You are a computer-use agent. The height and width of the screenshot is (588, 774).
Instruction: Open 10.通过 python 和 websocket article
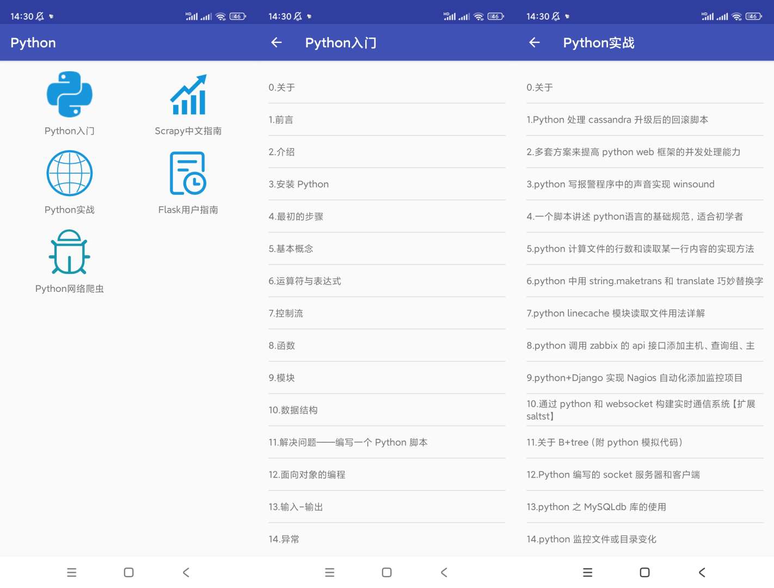[x=645, y=410]
